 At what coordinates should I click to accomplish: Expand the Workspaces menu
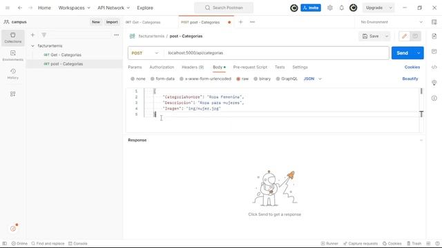tap(74, 8)
